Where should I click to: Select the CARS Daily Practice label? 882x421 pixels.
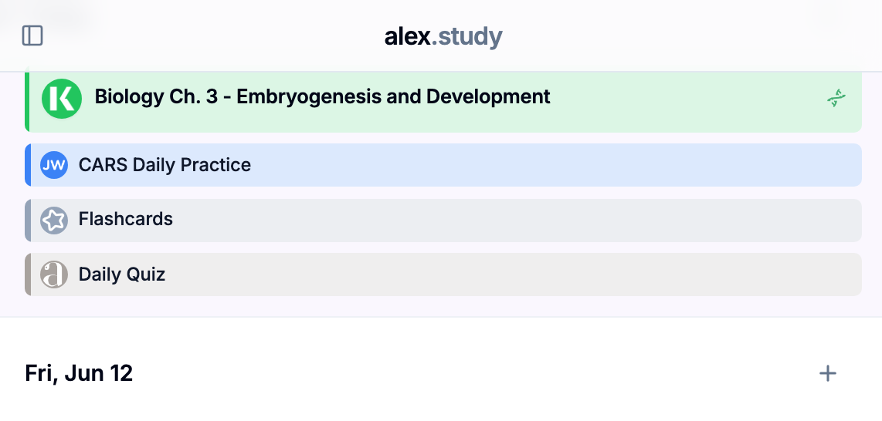[x=165, y=165]
